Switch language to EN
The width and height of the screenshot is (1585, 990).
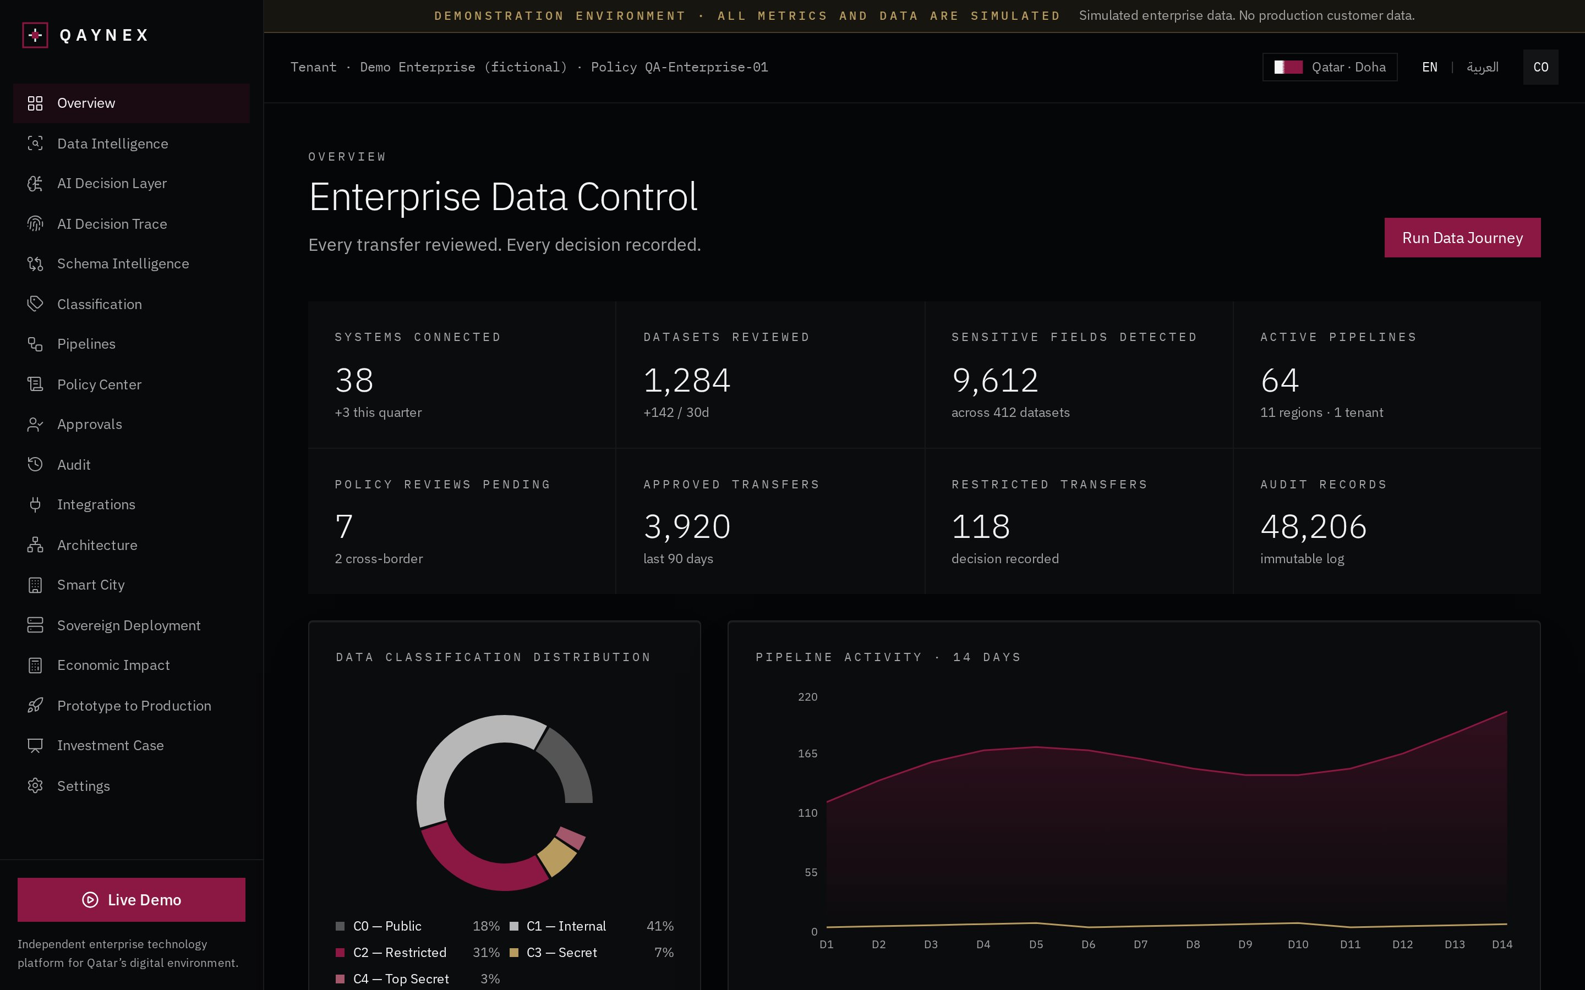click(1430, 67)
